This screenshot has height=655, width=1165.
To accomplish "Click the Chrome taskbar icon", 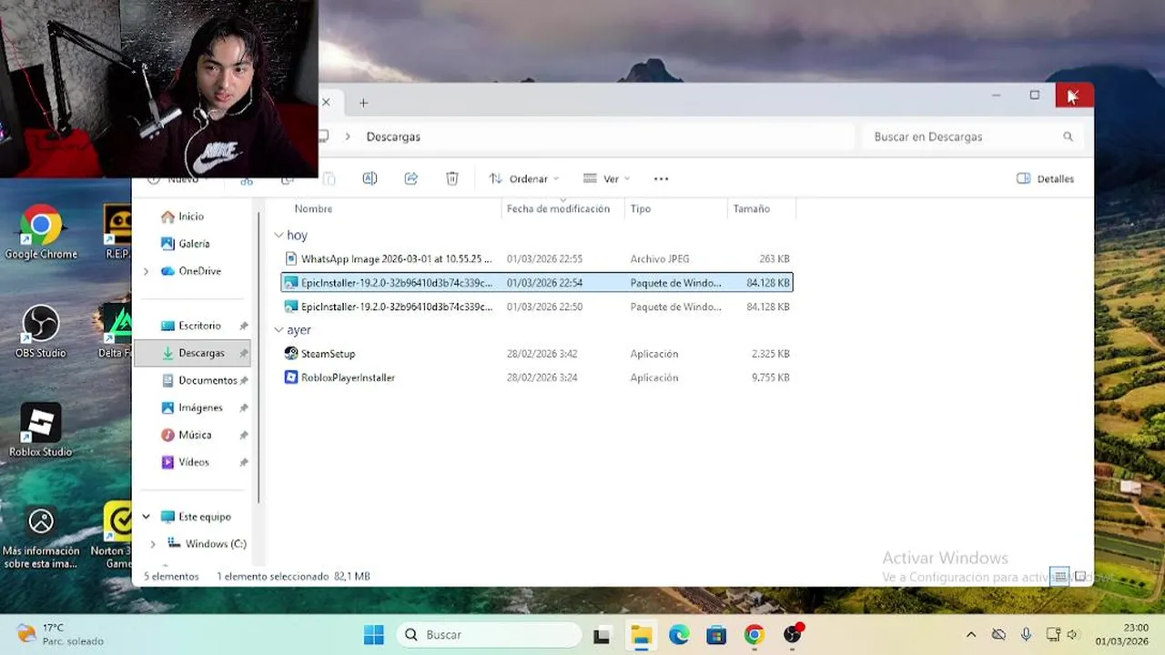I will (755, 635).
